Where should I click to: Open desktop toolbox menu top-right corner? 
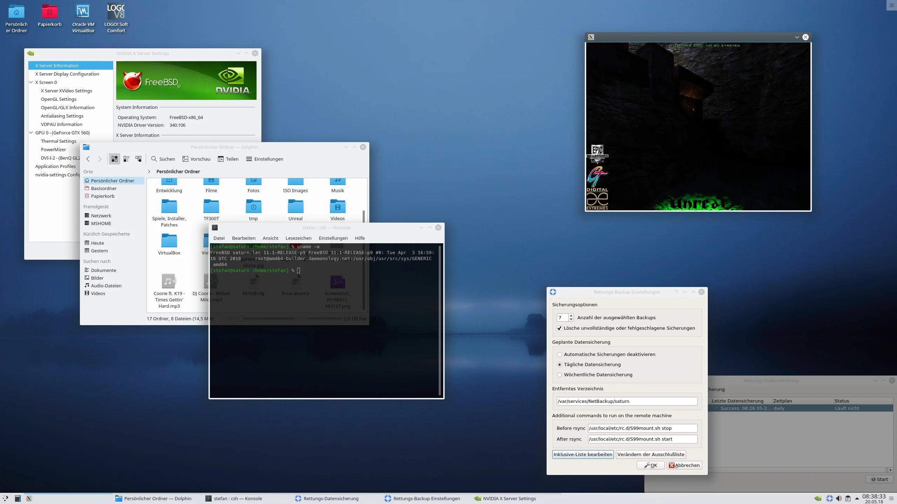coord(892,5)
